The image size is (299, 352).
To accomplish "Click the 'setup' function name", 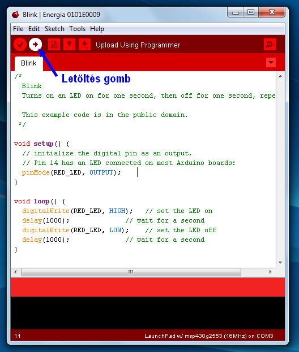I will pyautogui.click(x=44, y=144).
